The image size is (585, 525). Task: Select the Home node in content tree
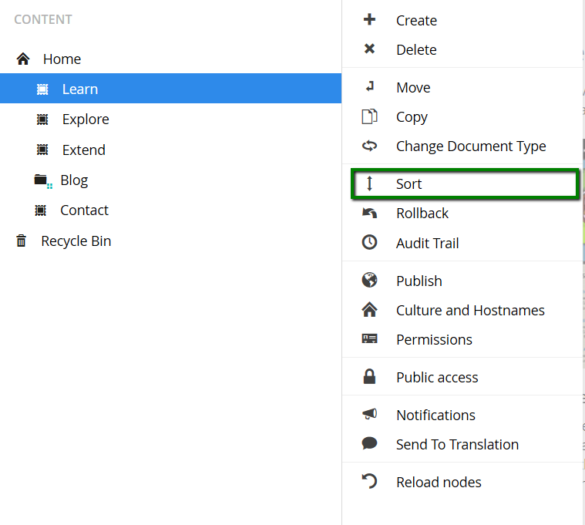[x=62, y=59]
